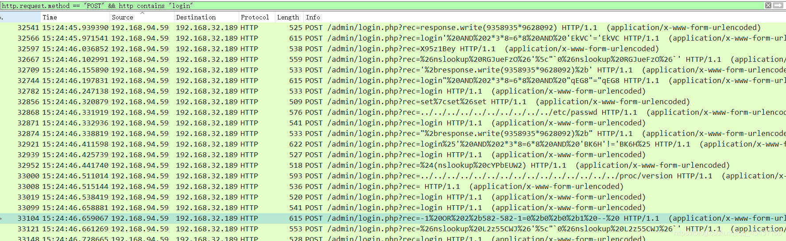Select packet 32541 with response.write payload
The image size is (786, 241).
(x=393, y=27)
